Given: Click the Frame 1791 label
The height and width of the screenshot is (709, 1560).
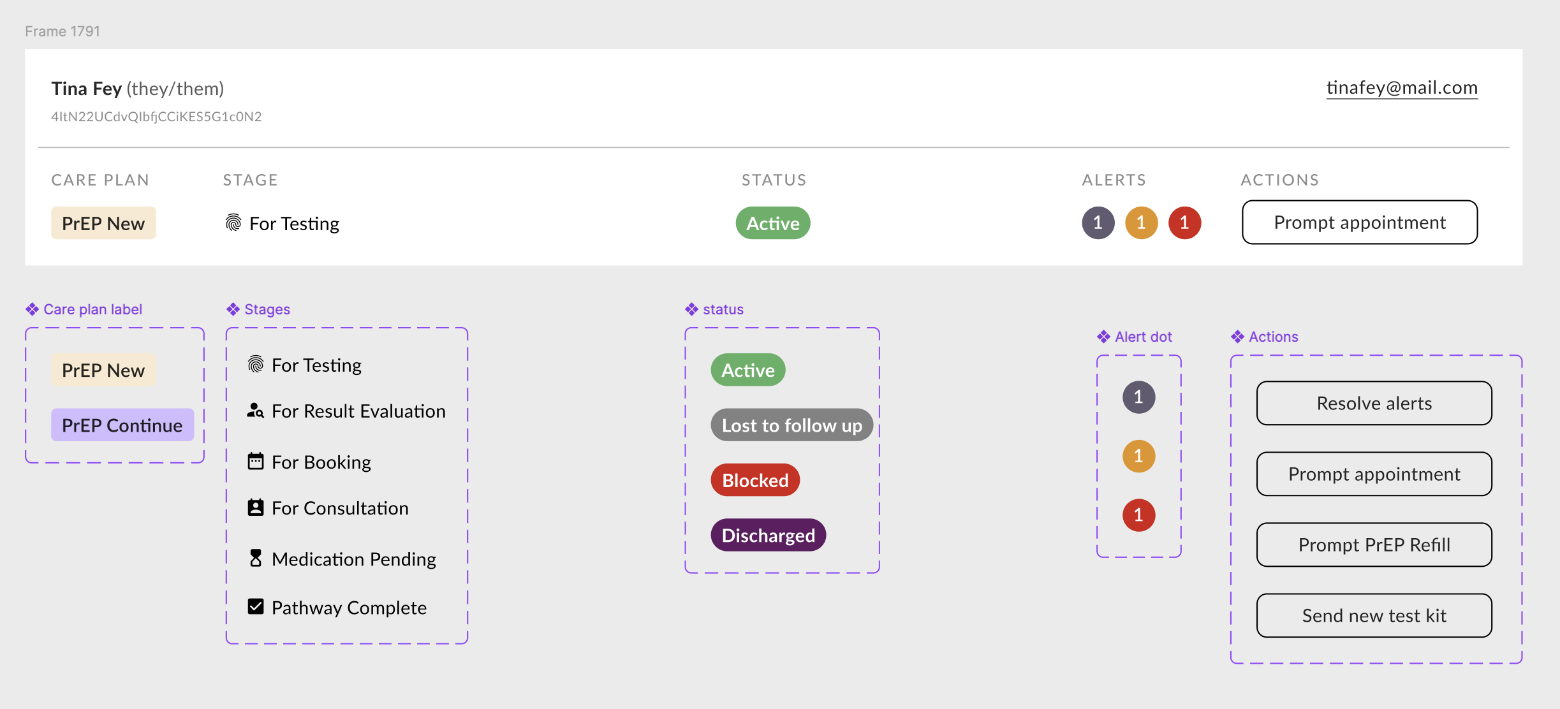Looking at the screenshot, I should point(63,31).
